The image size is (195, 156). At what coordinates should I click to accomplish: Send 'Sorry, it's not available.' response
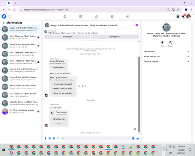click(63, 93)
